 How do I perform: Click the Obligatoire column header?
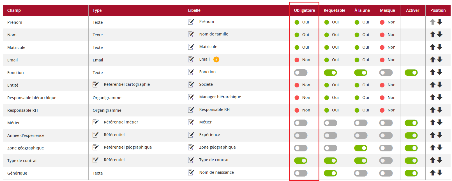point(304,10)
